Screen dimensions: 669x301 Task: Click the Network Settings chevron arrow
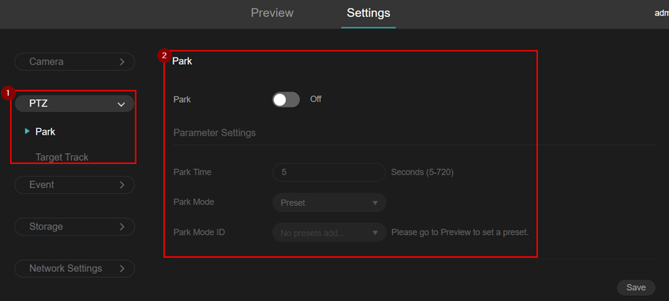[122, 268]
